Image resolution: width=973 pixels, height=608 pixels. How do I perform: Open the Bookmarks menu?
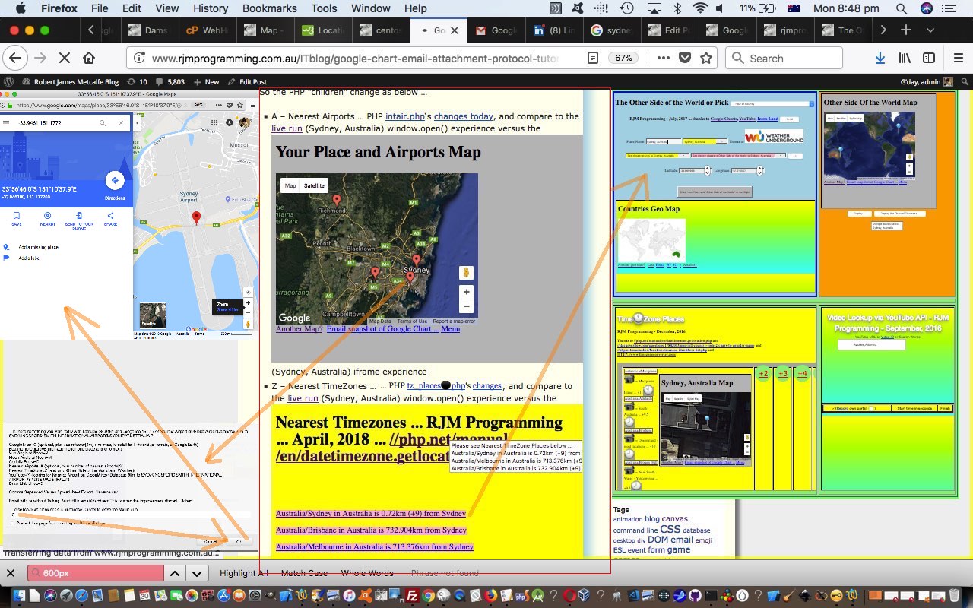[270, 8]
